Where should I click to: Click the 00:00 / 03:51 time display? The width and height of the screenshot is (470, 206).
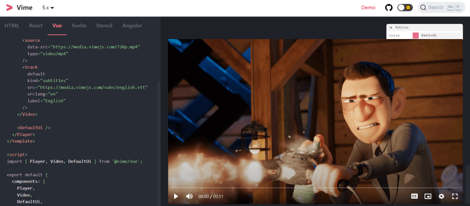[211, 196]
